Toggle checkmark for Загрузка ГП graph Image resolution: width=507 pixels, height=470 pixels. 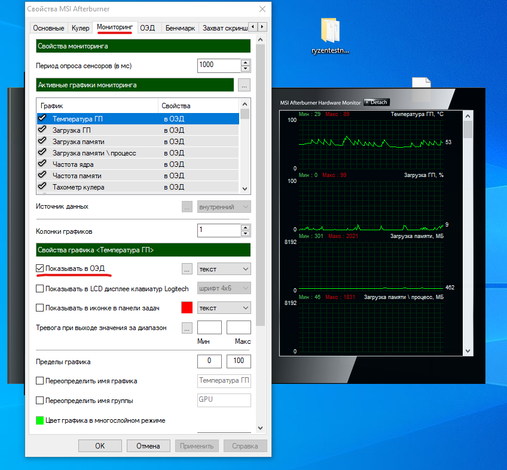[x=42, y=130]
